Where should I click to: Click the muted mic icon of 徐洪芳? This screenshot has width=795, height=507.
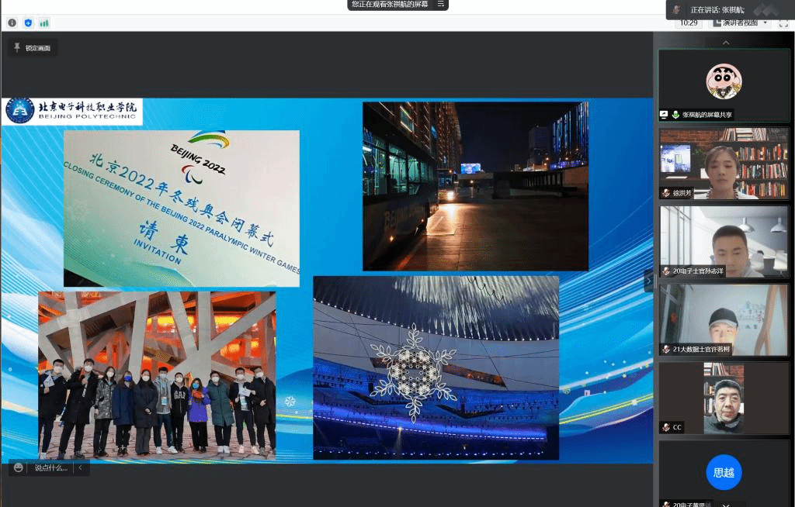(x=665, y=193)
